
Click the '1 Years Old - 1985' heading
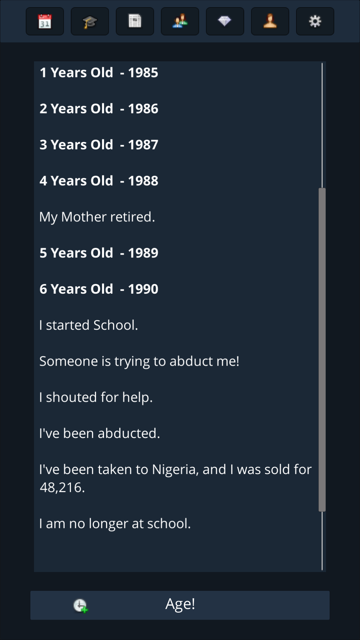click(99, 73)
